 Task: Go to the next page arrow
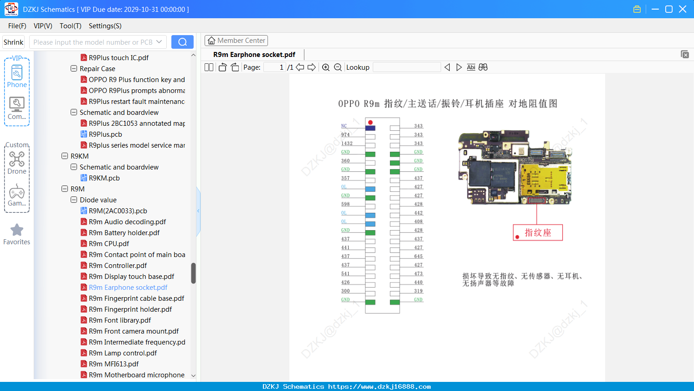pyautogui.click(x=312, y=67)
